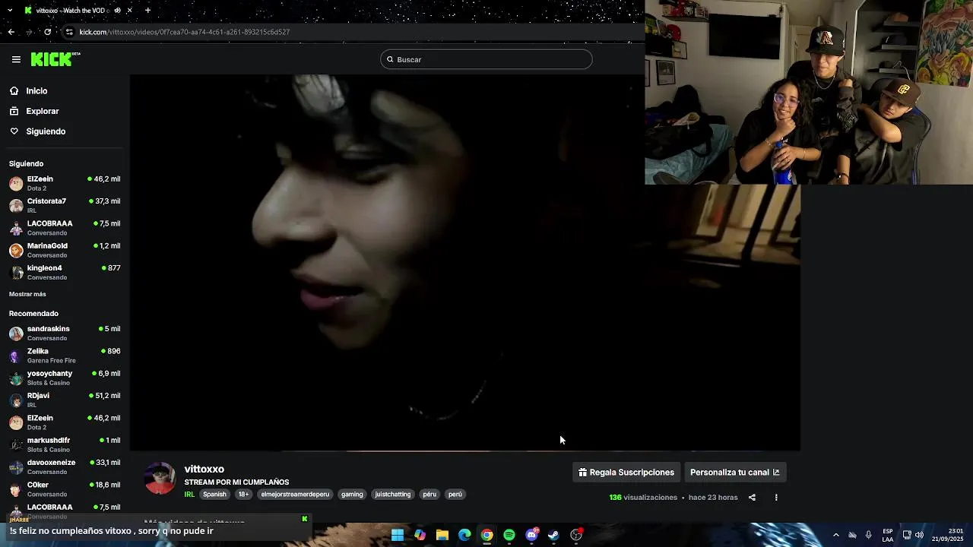Open C0ker recommended channel

click(65, 489)
